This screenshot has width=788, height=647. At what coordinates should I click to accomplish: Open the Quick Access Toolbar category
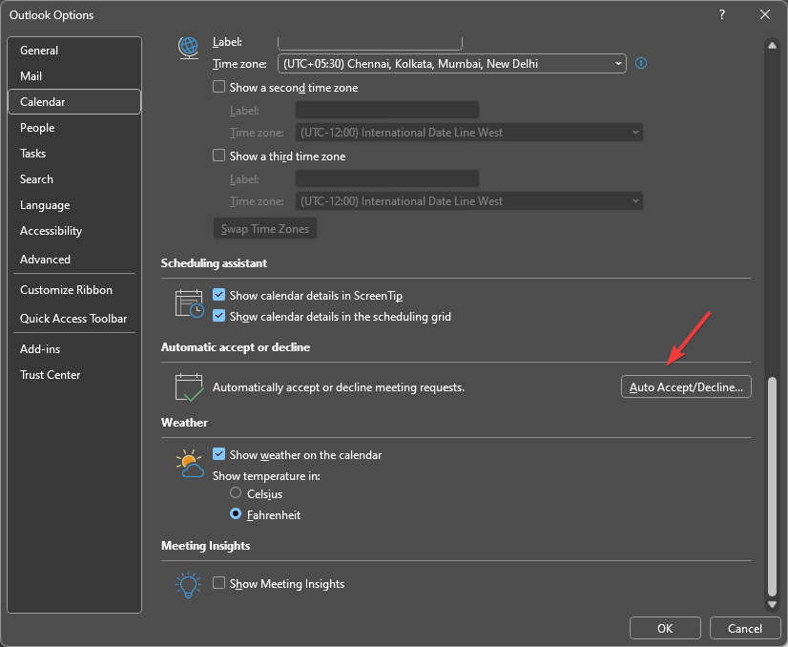(x=74, y=319)
